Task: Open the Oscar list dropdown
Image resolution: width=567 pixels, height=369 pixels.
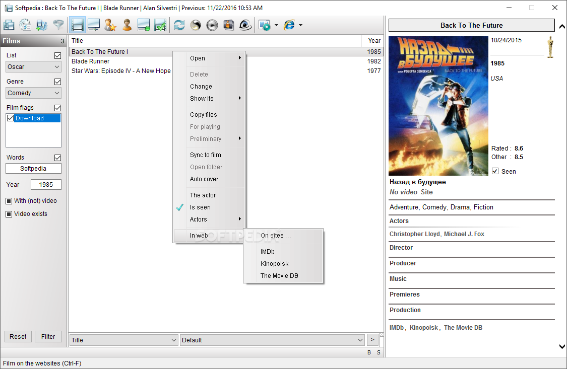Action: click(33, 67)
